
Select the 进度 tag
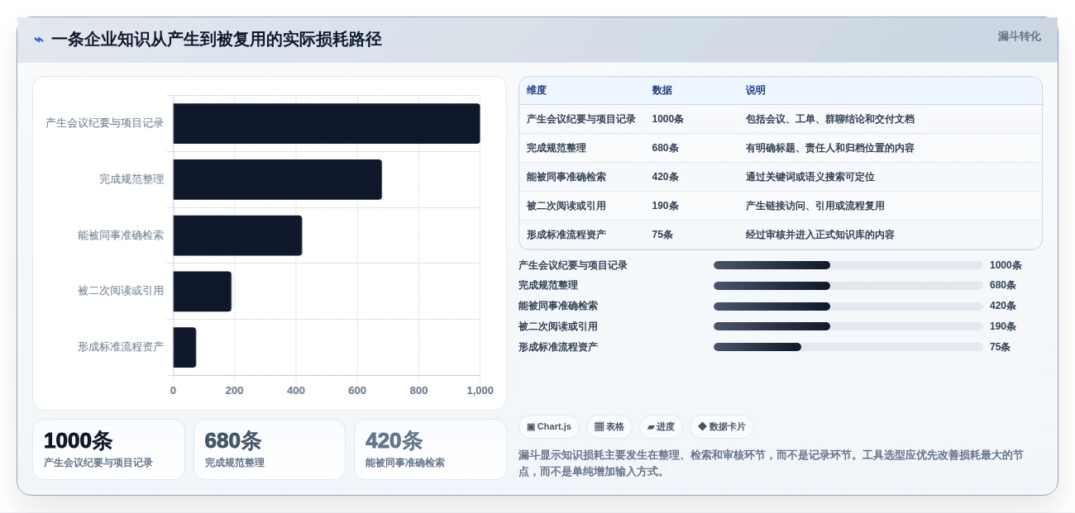tap(661, 426)
